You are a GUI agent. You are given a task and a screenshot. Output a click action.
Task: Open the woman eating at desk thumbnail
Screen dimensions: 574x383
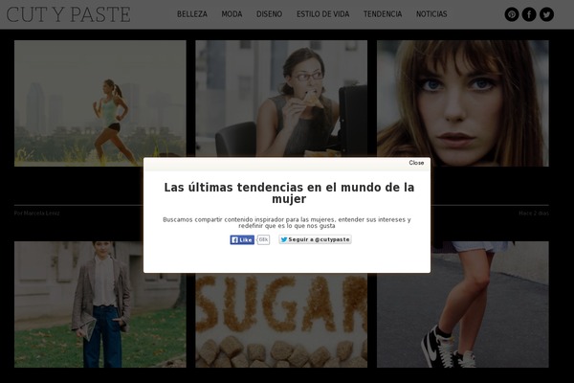[x=281, y=96]
